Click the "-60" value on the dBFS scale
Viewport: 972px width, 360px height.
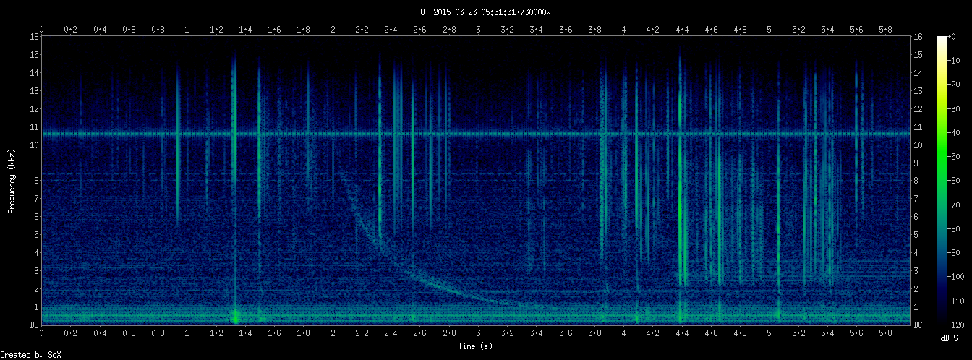click(954, 181)
